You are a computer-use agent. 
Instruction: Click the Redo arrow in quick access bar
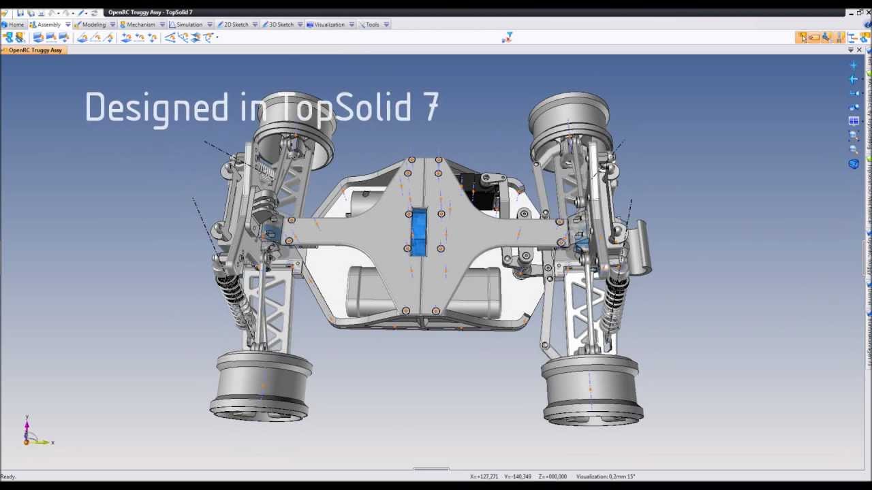pyautogui.click(x=67, y=13)
